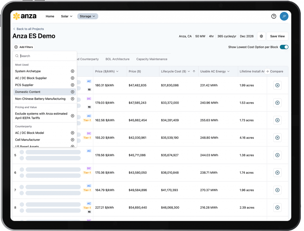Open the Storage dropdown menu
This screenshot has width=304, height=231.
coord(88,16)
